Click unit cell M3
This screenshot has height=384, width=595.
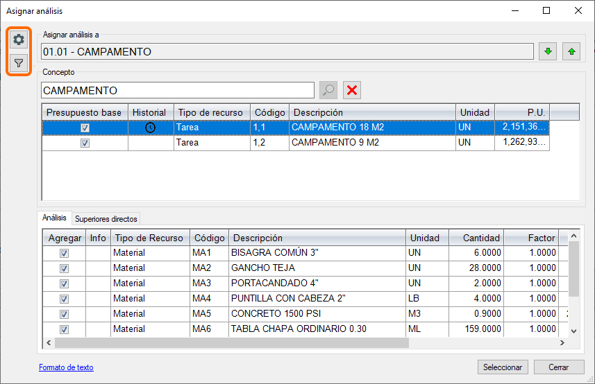(427, 313)
